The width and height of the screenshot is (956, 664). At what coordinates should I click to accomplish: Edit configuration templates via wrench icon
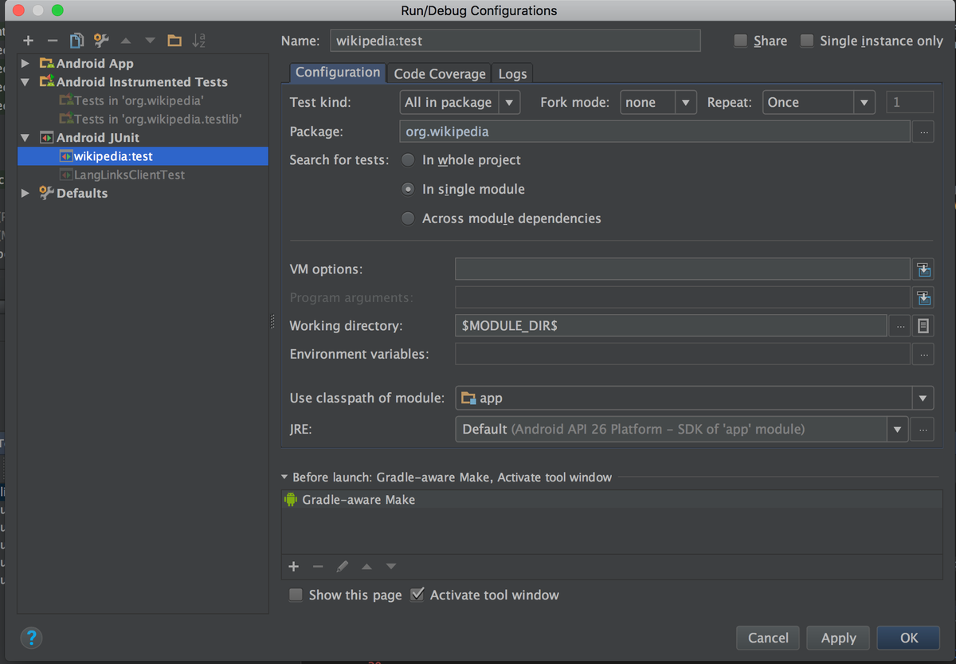tap(101, 40)
